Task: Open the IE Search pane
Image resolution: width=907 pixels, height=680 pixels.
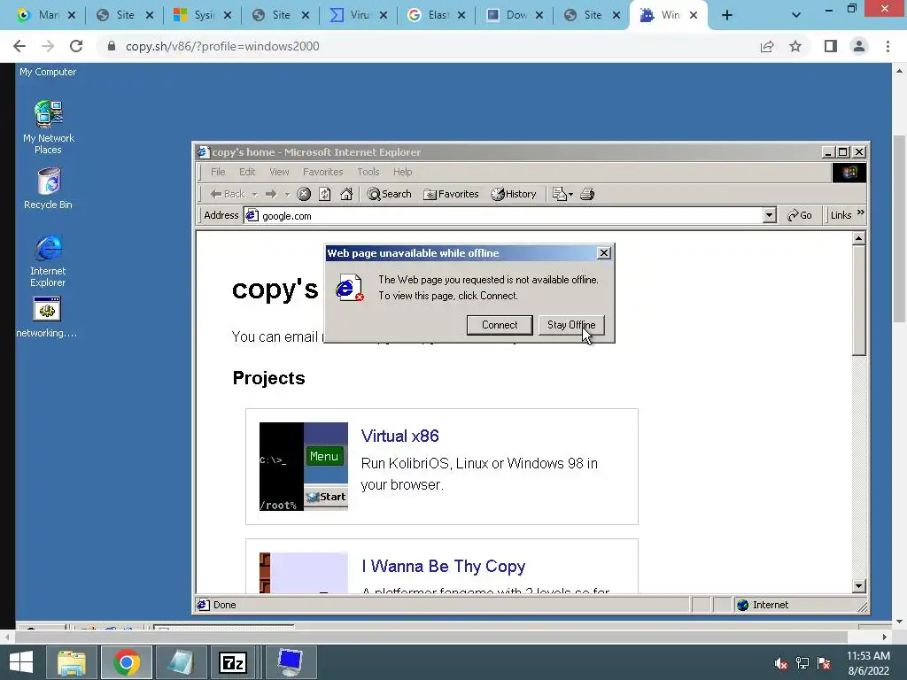Action: pyautogui.click(x=390, y=194)
